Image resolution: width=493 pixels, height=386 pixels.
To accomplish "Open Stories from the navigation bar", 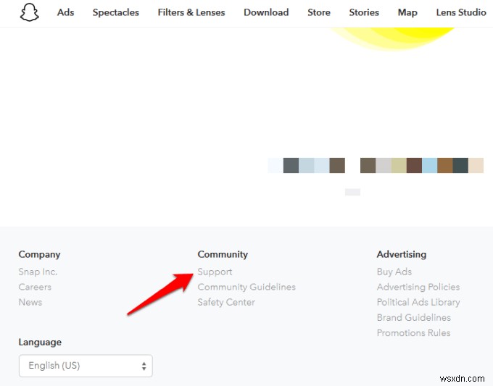I will tap(364, 12).
